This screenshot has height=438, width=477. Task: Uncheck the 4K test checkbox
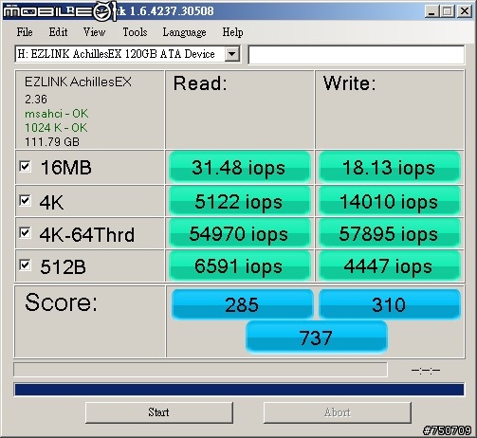(x=25, y=200)
